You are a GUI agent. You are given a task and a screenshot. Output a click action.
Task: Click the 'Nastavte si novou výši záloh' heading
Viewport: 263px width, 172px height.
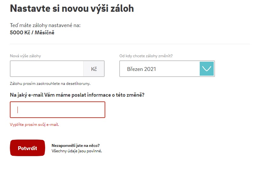[72, 9]
